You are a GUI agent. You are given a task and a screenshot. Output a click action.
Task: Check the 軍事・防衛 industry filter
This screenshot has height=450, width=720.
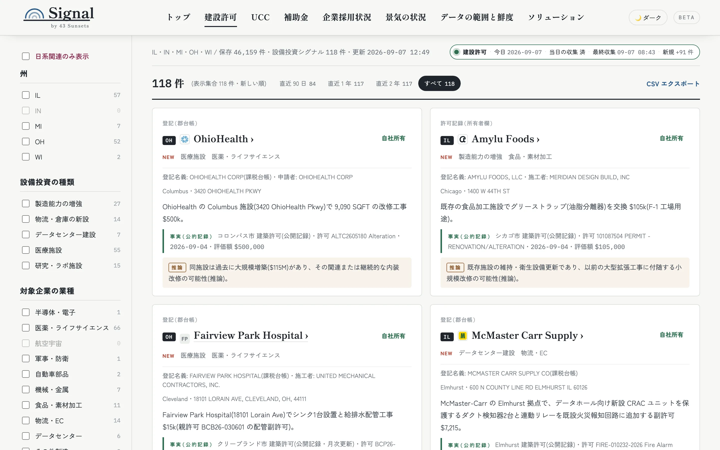pos(26,359)
